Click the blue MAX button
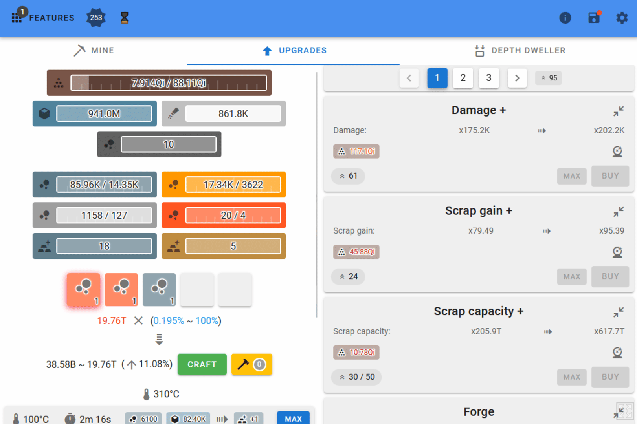This screenshot has height=424, width=637. [293, 418]
